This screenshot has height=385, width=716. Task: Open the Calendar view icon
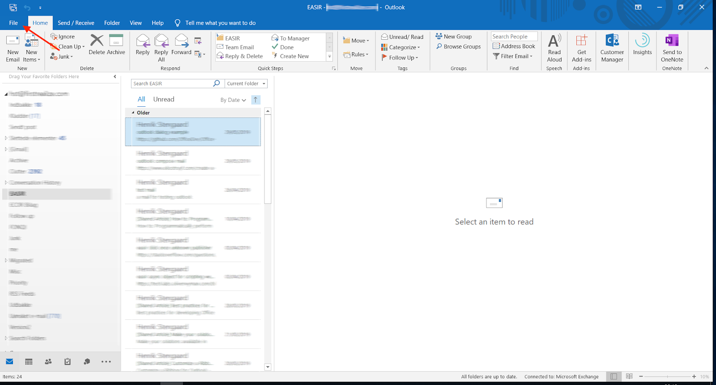click(29, 362)
